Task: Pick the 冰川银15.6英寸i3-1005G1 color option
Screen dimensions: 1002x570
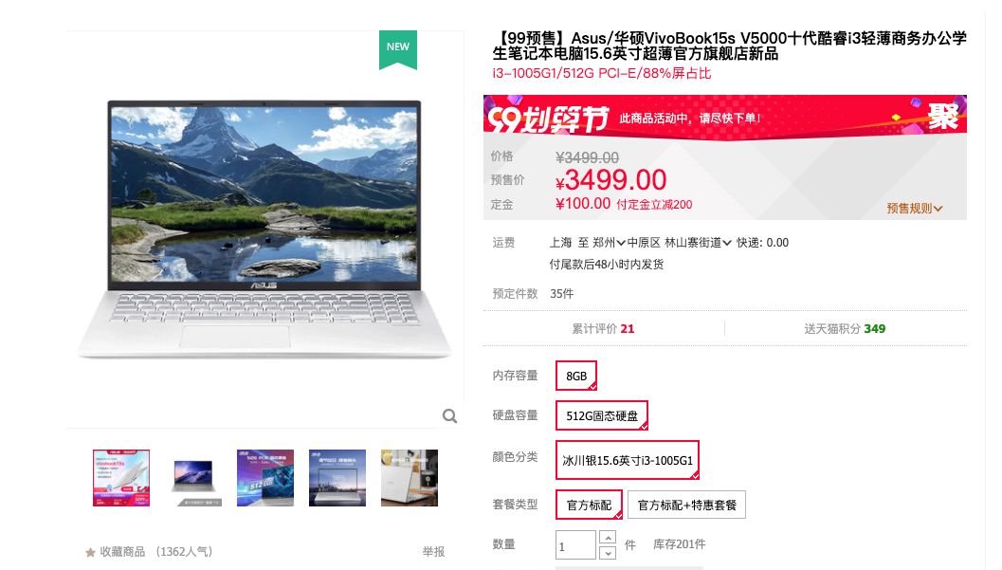Action: point(628,460)
